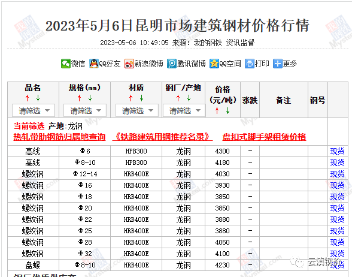Select the price 4230 cell
352x277 pixels.
tap(223, 265)
